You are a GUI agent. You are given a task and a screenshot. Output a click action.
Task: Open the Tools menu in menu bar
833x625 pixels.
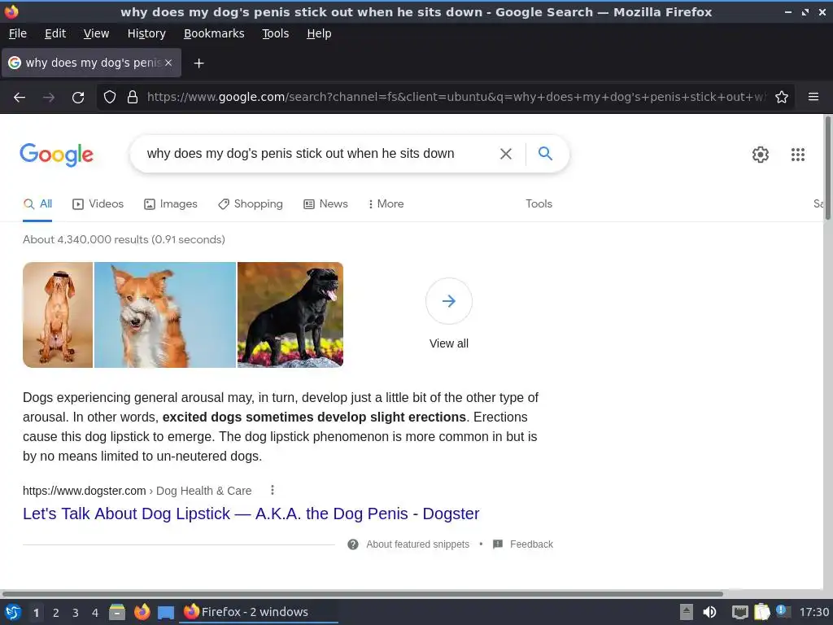click(275, 33)
